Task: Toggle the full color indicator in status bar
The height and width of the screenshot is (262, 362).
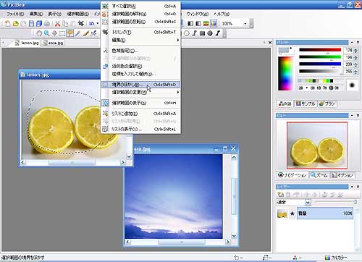Action: click(x=336, y=258)
